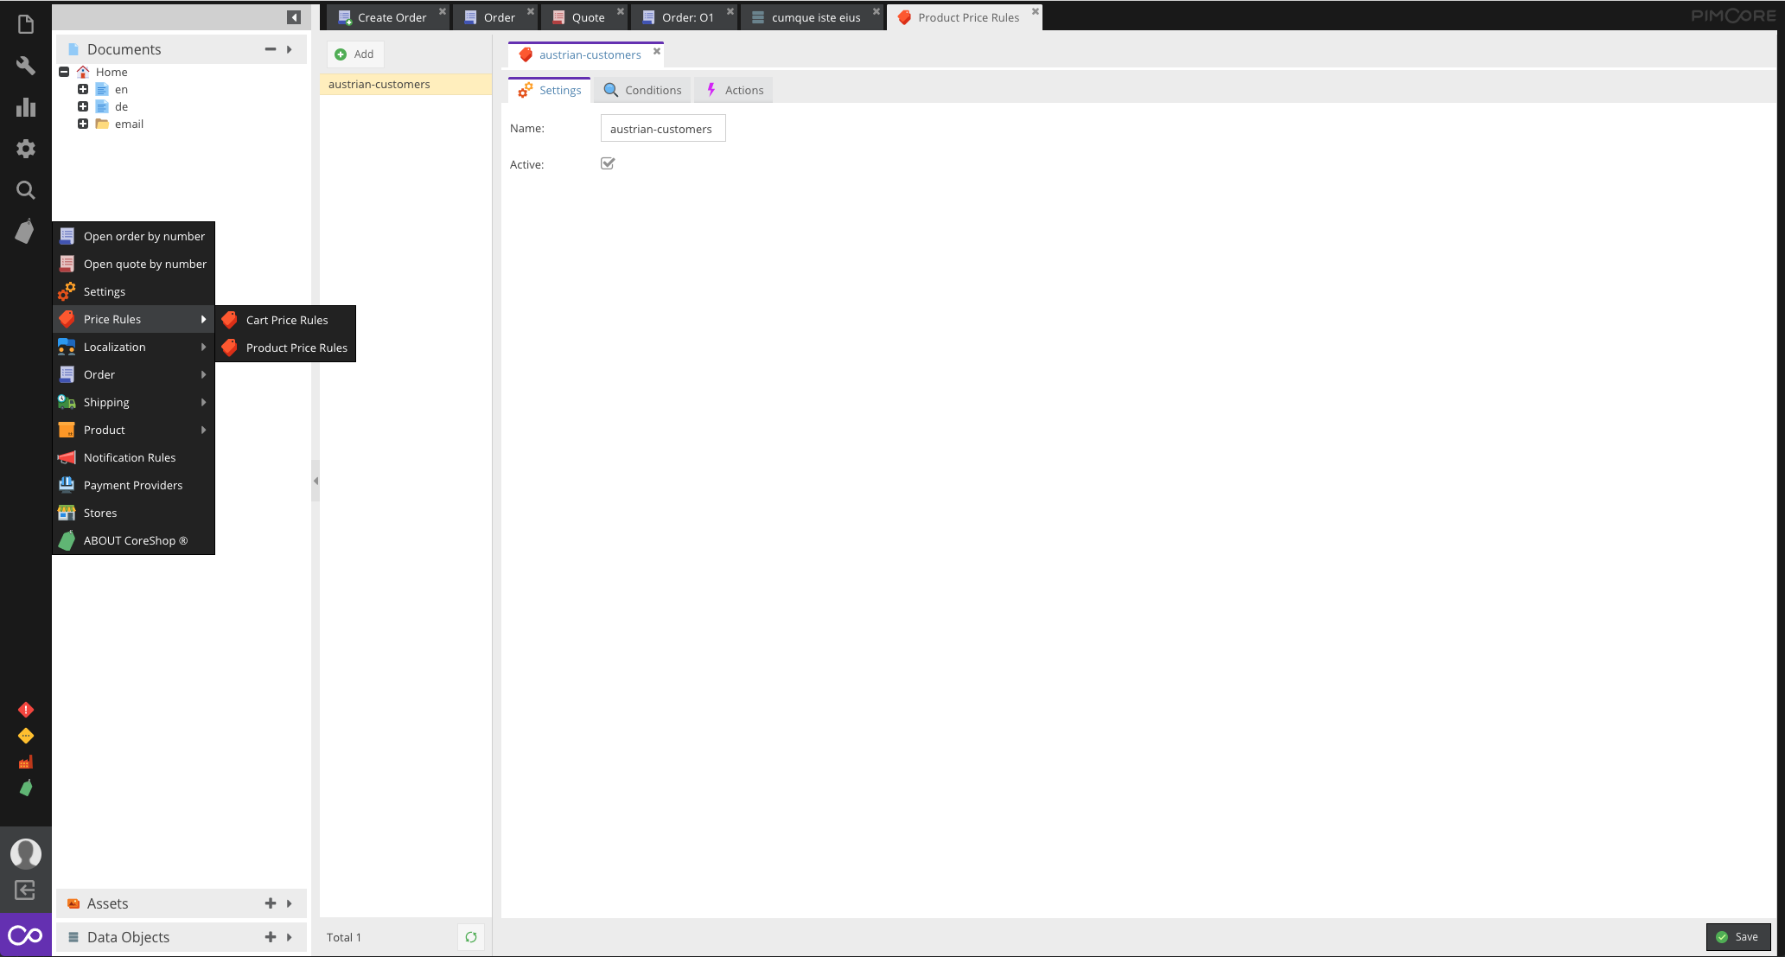Click the red error notification icon
Viewport: 1785px width, 957px height.
click(x=26, y=710)
